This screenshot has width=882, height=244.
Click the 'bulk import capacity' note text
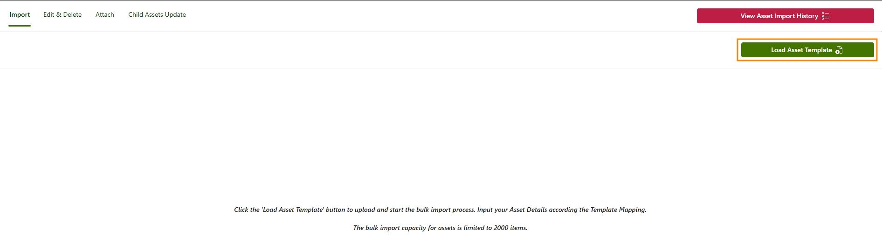(396, 228)
